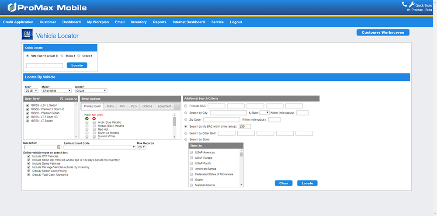Click the green Want checkmark icon

[x=87, y=118]
